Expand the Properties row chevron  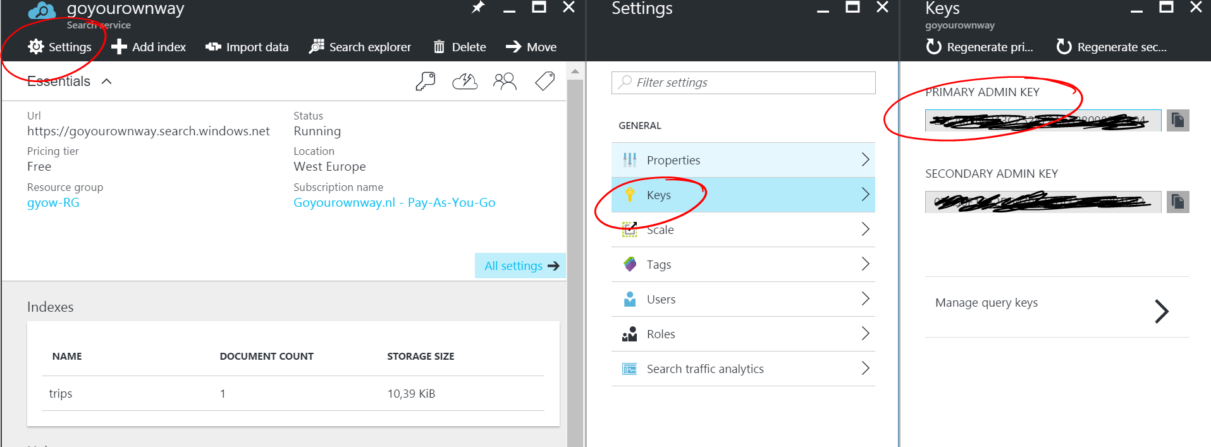pyautogui.click(x=866, y=159)
